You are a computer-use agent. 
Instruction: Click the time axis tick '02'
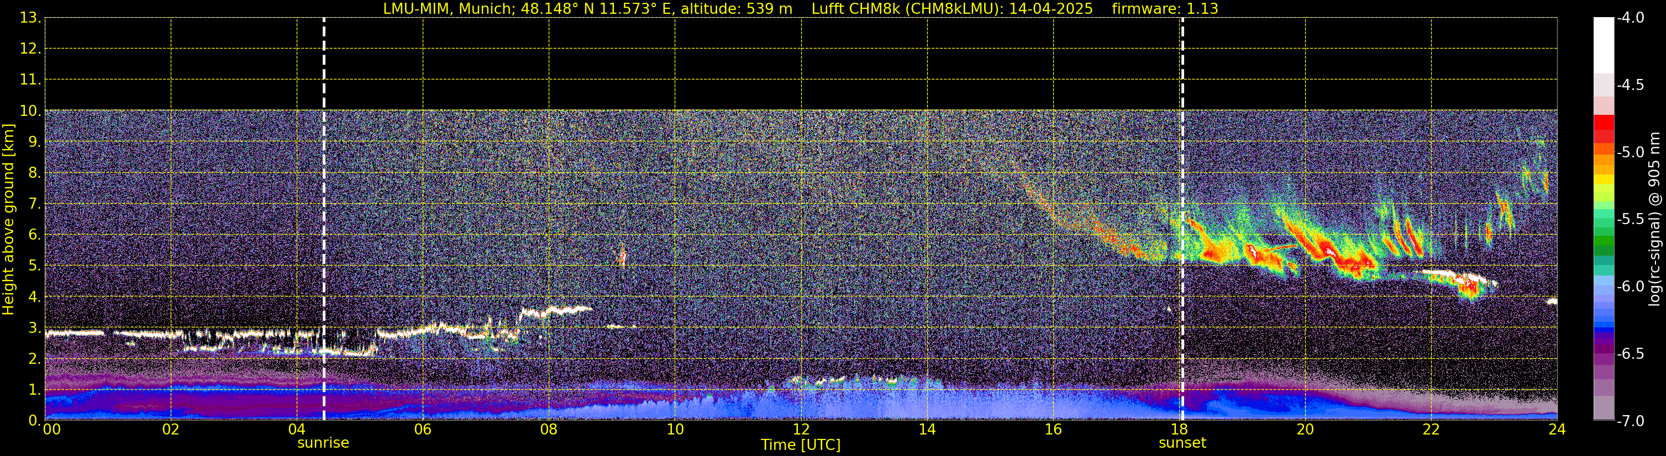click(x=170, y=430)
